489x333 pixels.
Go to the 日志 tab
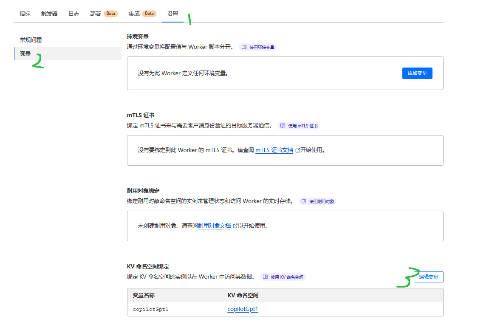[x=74, y=14]
